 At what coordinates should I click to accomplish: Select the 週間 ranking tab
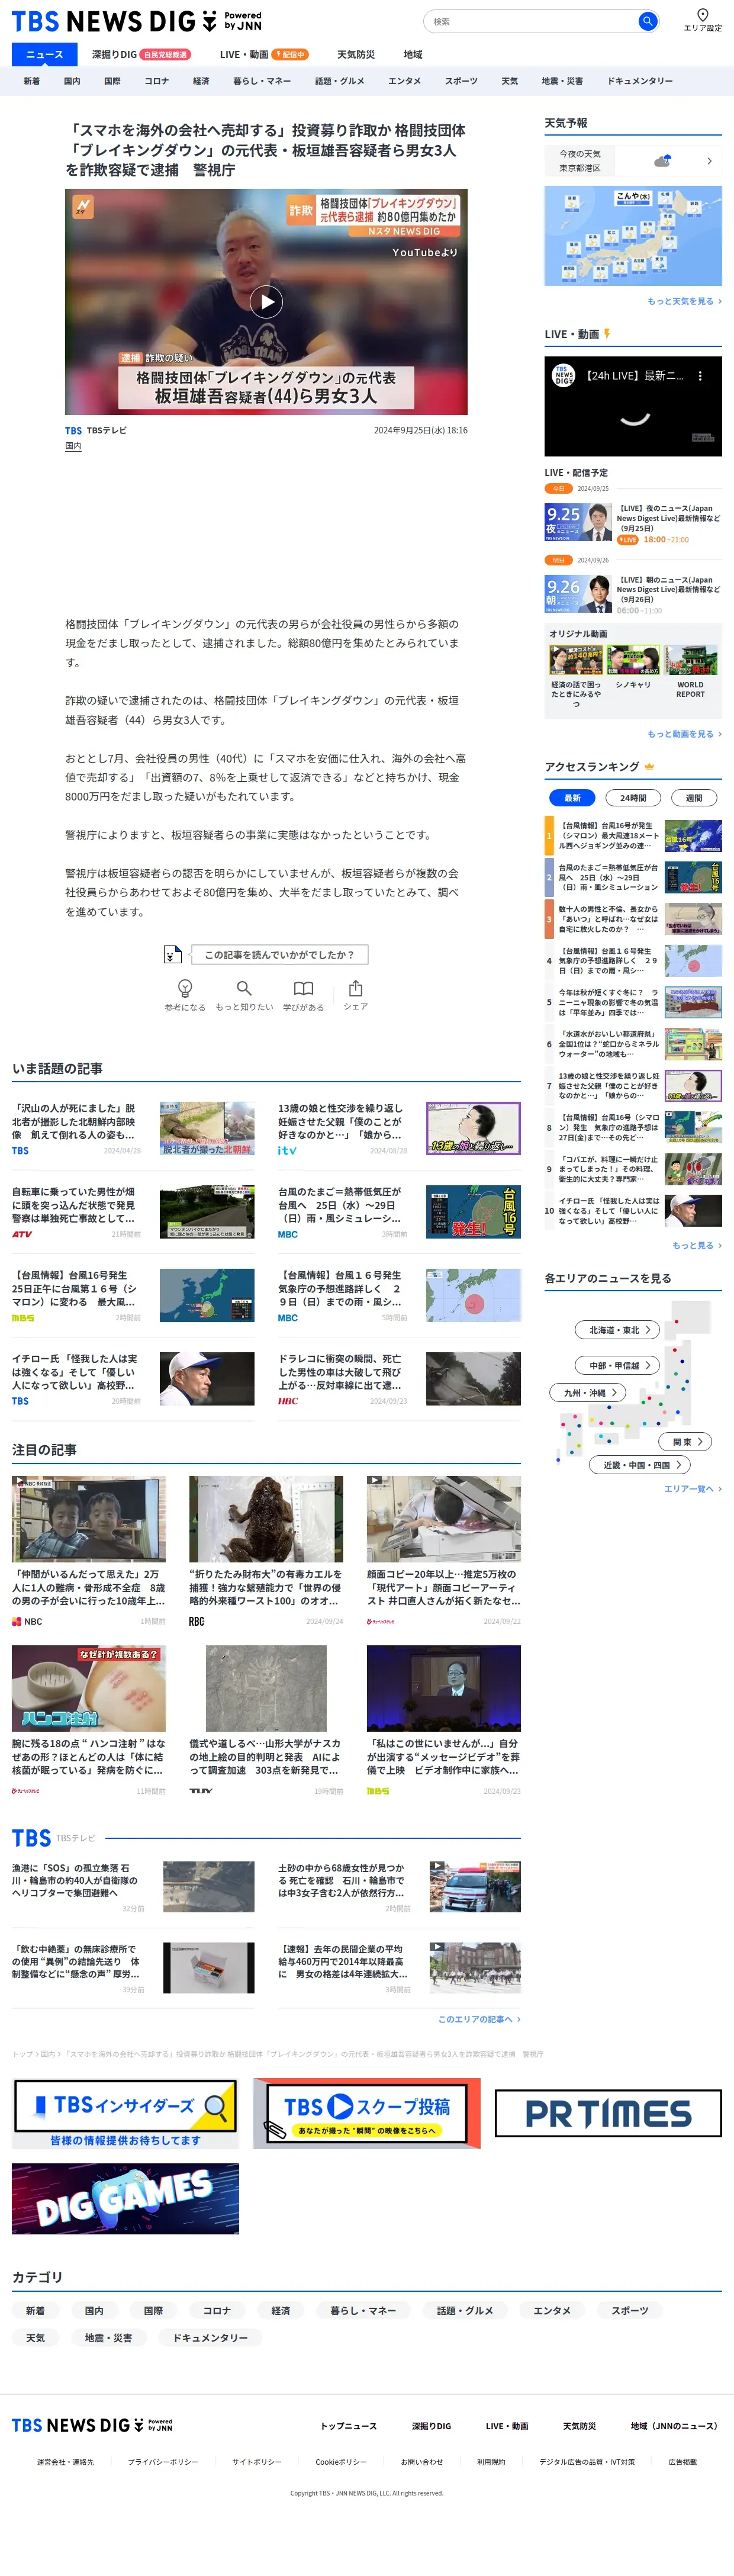coord(693,797)
